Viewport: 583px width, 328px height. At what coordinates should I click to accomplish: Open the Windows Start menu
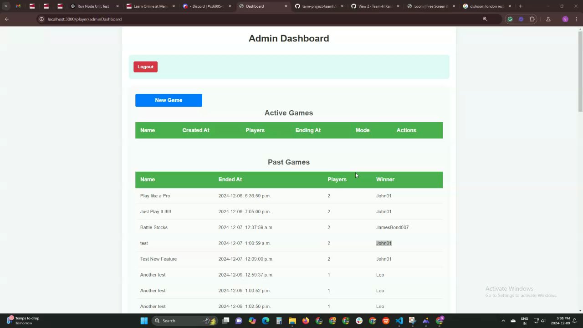[x=144, y=321]
